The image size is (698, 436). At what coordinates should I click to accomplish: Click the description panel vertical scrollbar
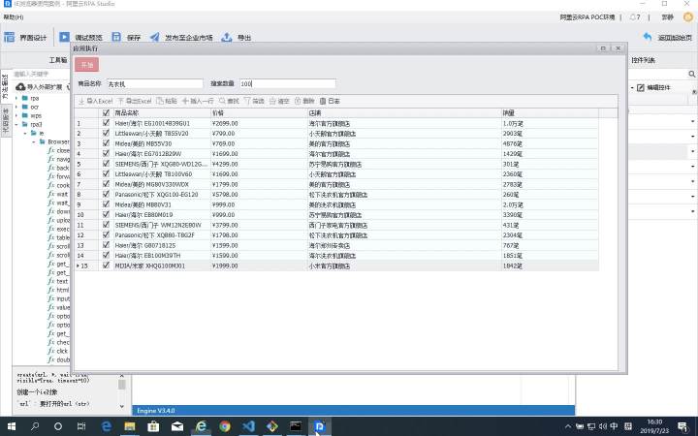tap(121, 390)
